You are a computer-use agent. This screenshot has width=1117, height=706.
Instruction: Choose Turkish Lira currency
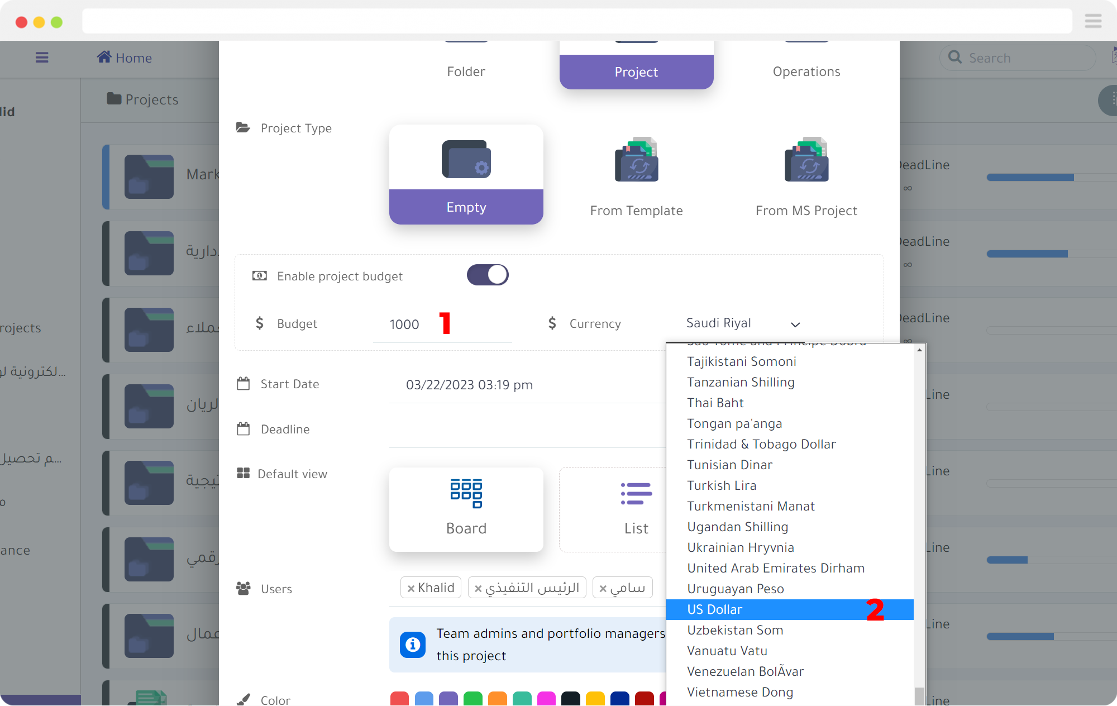tap(790, 485)
